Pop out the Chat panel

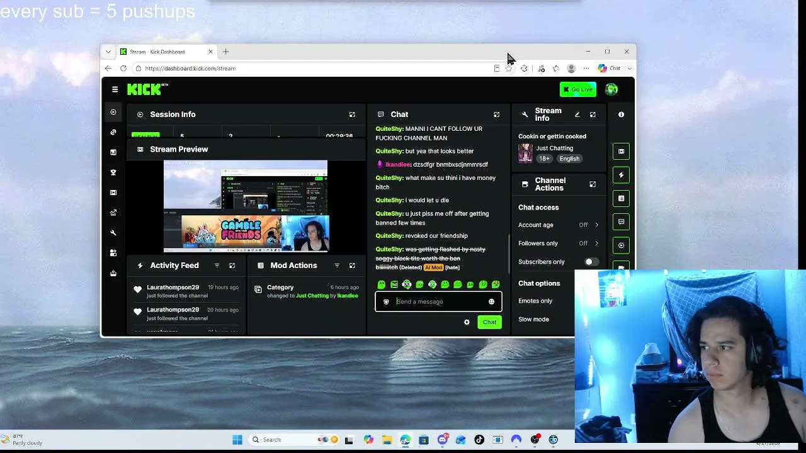pos(496,115)
